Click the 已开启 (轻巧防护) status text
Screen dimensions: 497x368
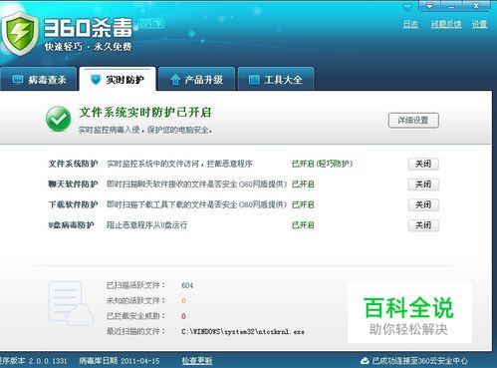[x=322, y=164]
